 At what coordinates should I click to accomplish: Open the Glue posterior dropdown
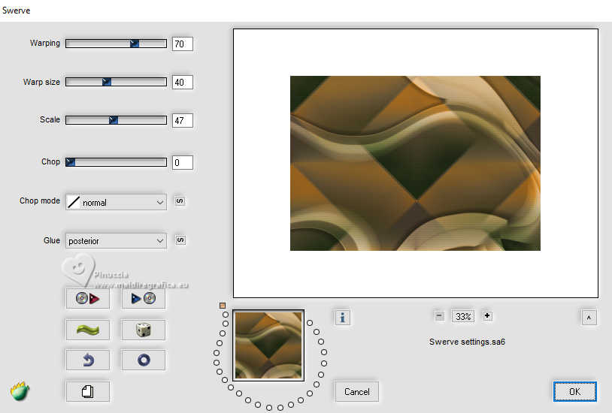point(116,241)
